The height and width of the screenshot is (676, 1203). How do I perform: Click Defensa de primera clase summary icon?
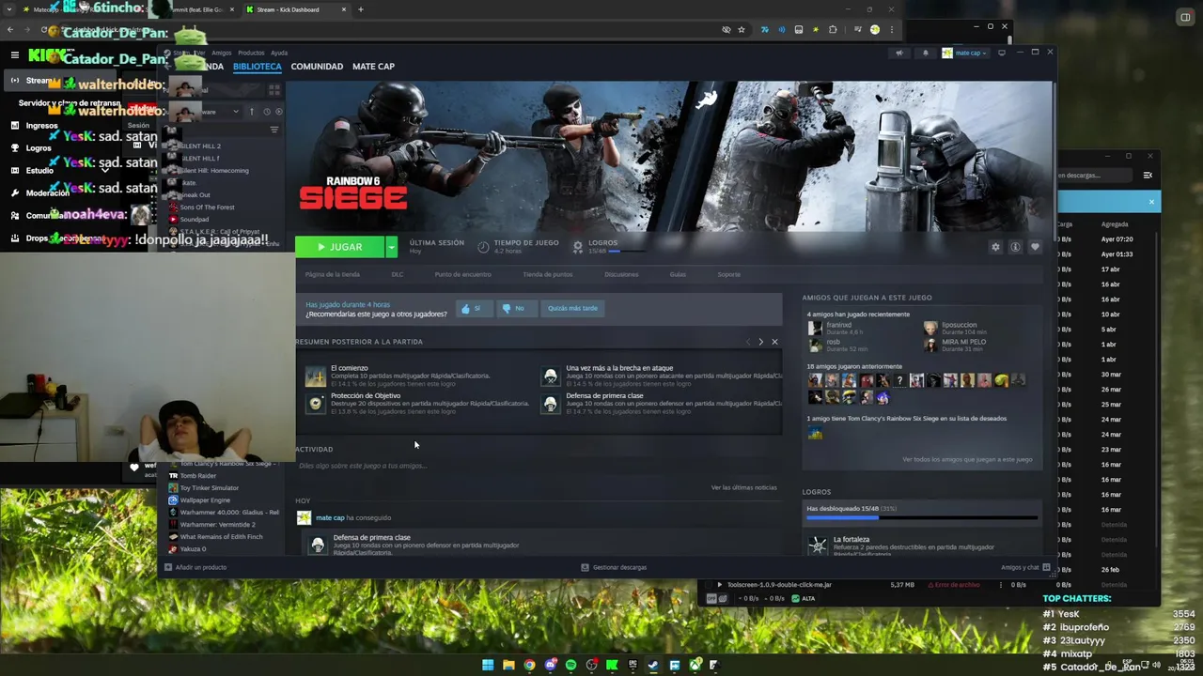[x=551, y=404]
